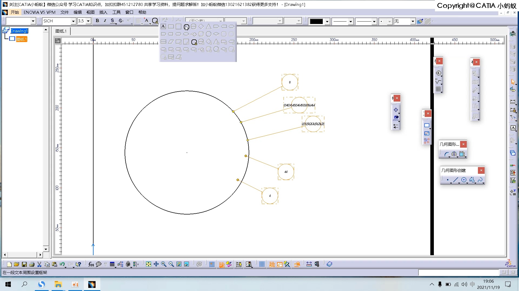Viewport: 519px width, 291px height.
Task: Open File Explorer from the taskbar
Action: click(58, 284)
